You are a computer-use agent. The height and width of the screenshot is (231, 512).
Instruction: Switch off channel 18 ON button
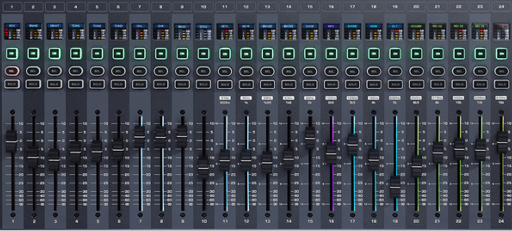[373, 54]
